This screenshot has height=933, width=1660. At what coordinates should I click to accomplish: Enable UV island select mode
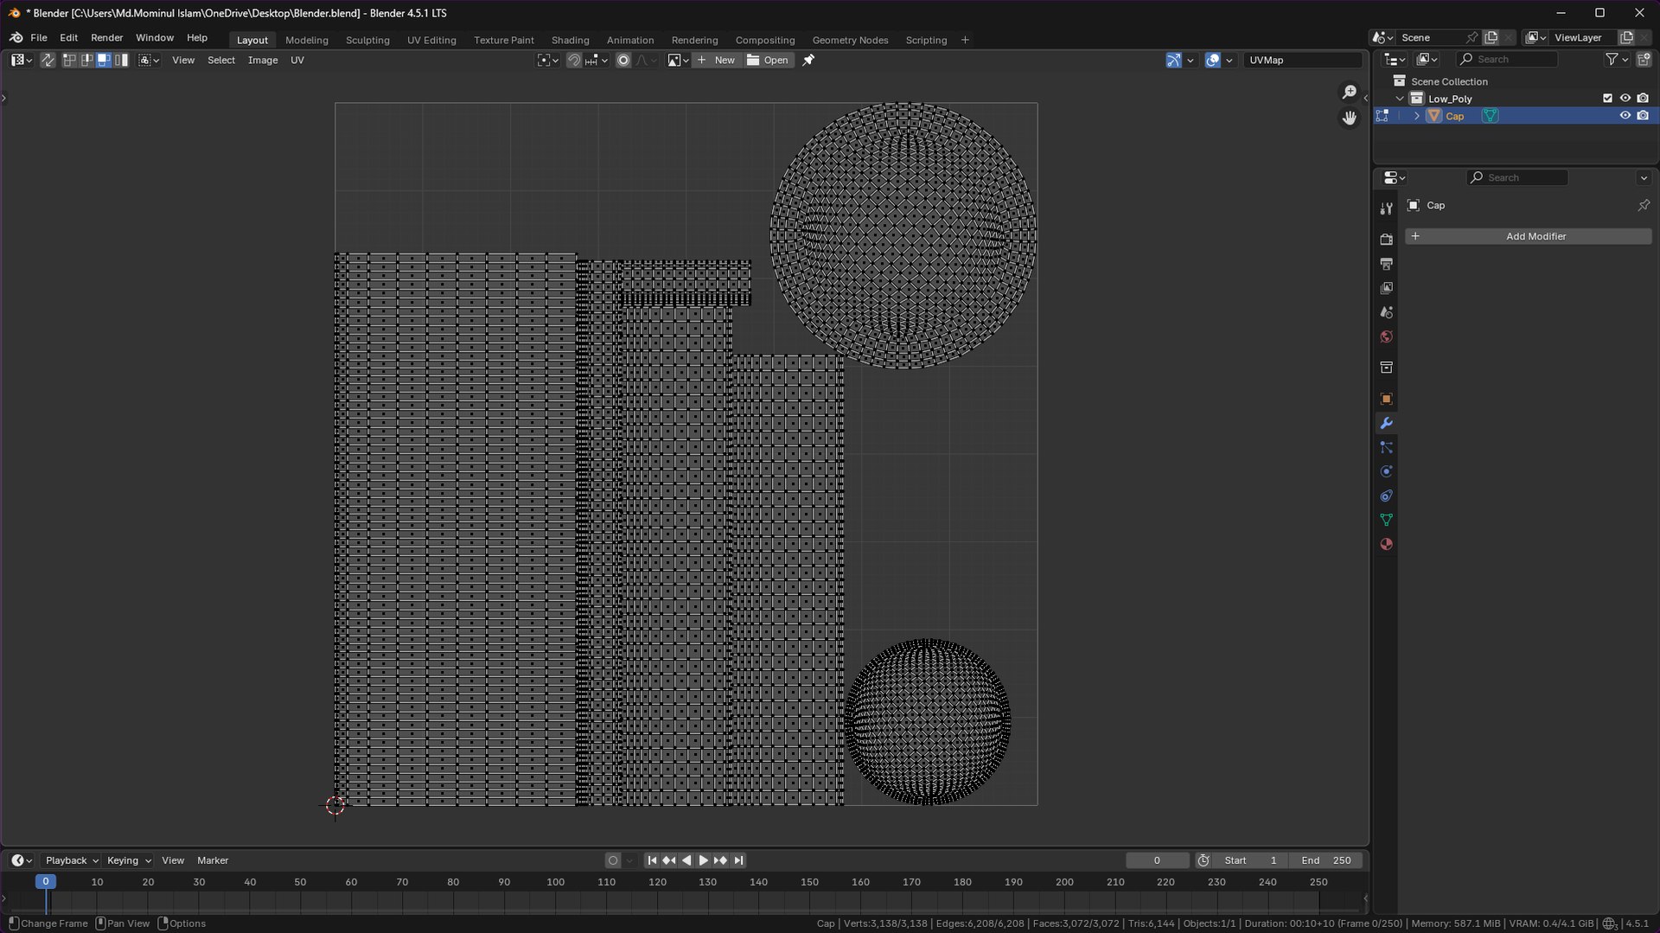coord(121,61)
